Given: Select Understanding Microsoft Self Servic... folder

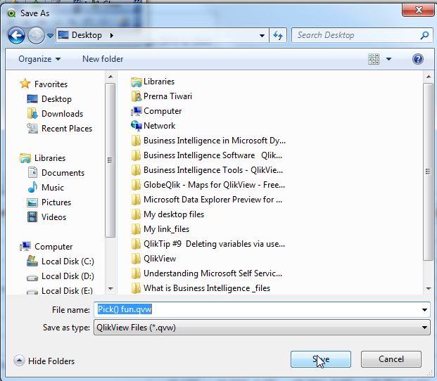Looking at the screenshot, I should tap(206, 273).
